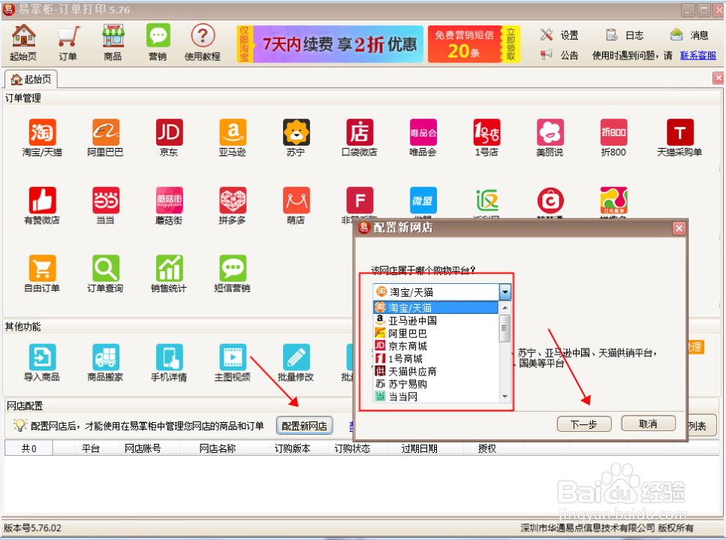Select the 美丽说 platform icon
Viewport: 726px width, 540px height.
click(550, 132)
